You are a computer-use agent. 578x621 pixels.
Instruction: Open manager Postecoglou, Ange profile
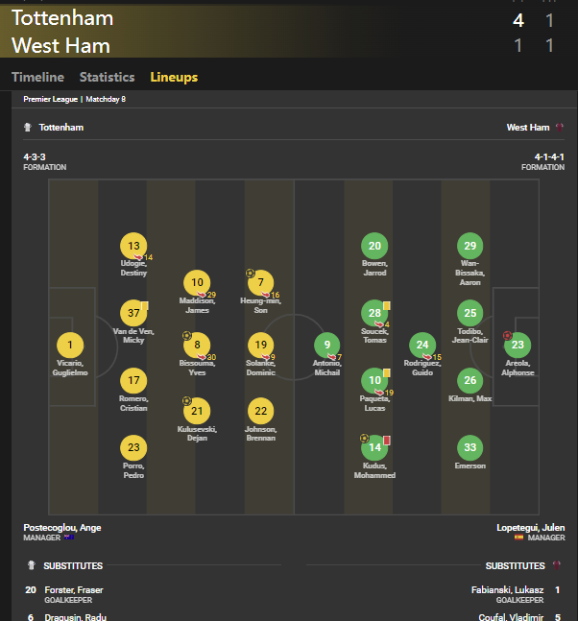62,527
